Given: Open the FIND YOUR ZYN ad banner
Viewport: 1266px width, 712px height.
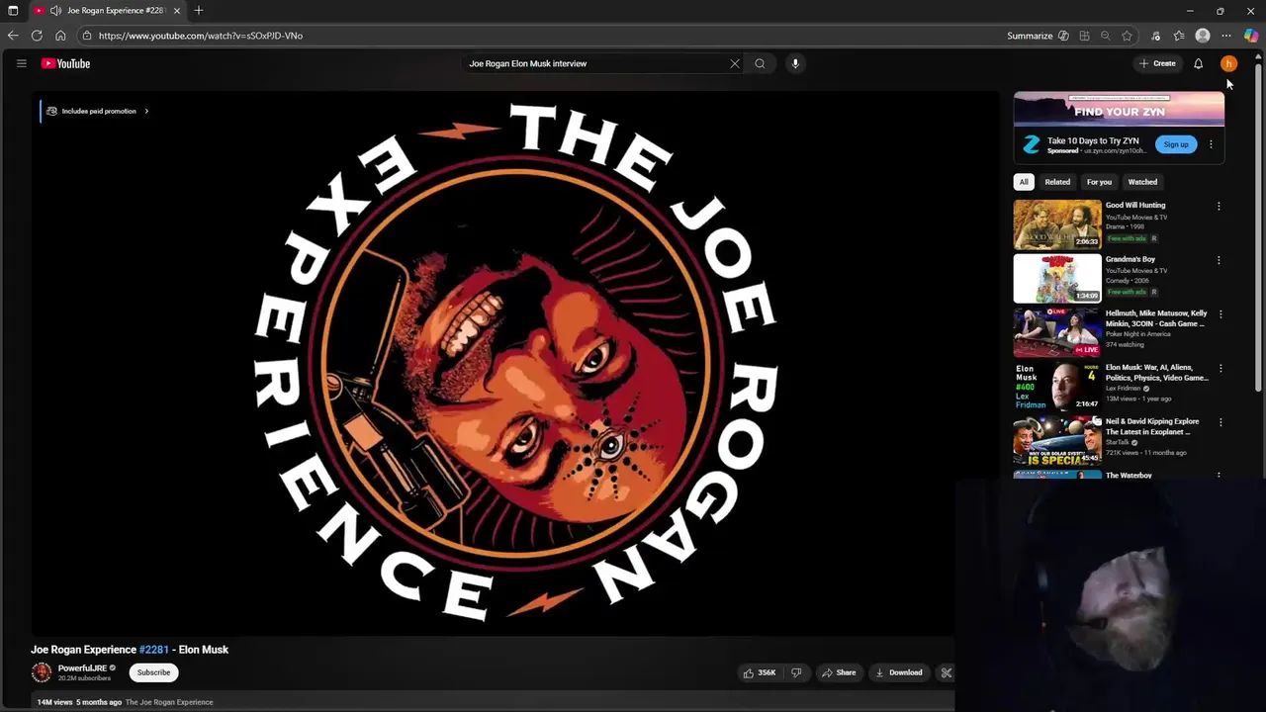Looking at the screenshot, I should click(1119, 109).
